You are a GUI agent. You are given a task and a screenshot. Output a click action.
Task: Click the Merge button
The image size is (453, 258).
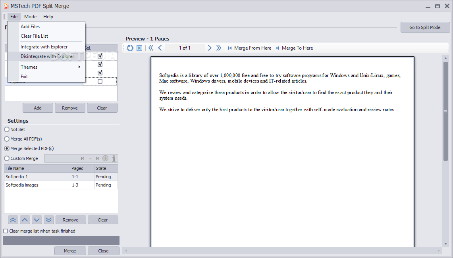tap(70, 251)
